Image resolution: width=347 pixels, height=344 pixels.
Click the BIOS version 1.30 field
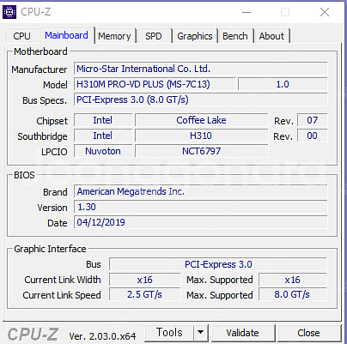click(x=200, y=207)
